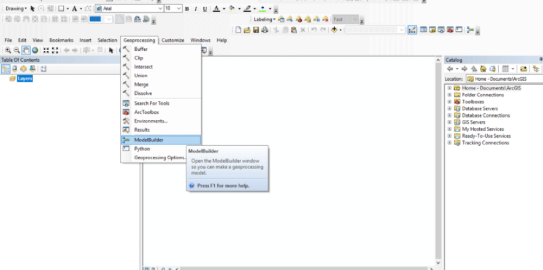Click the Open folder icon in Standard toolbar

pyautogui.click(x=247, y=30)
